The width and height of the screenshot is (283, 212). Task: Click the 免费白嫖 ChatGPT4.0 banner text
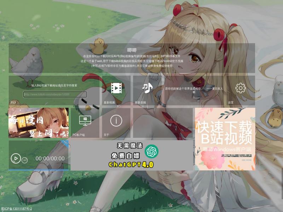[x=132, y=160]
